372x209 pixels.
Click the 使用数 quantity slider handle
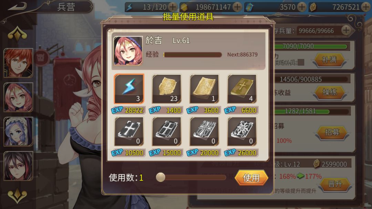[x=161, y=177]
